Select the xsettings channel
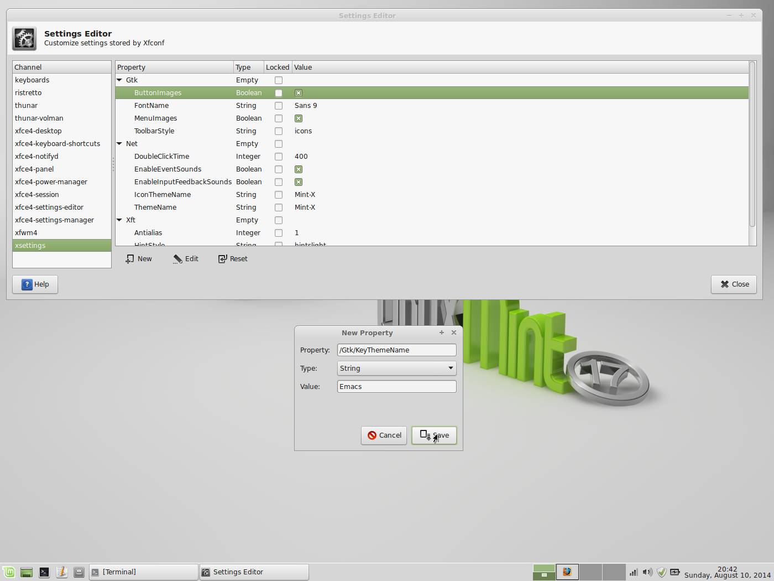Screen dimensions: 774x581 pos(62,246)
